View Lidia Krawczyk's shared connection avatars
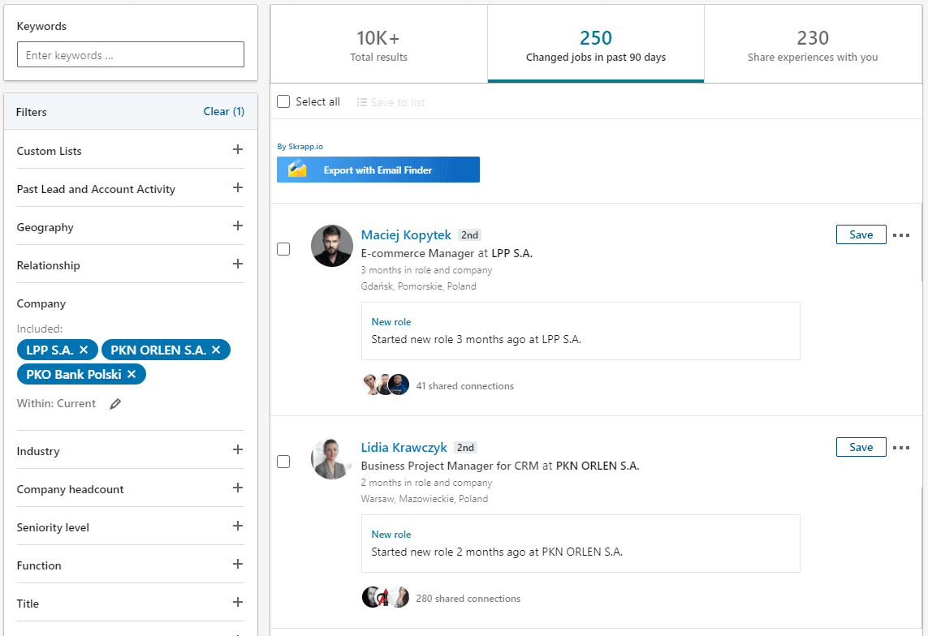Viewport: 928px width, 636px height. click(x=386, y=598)
